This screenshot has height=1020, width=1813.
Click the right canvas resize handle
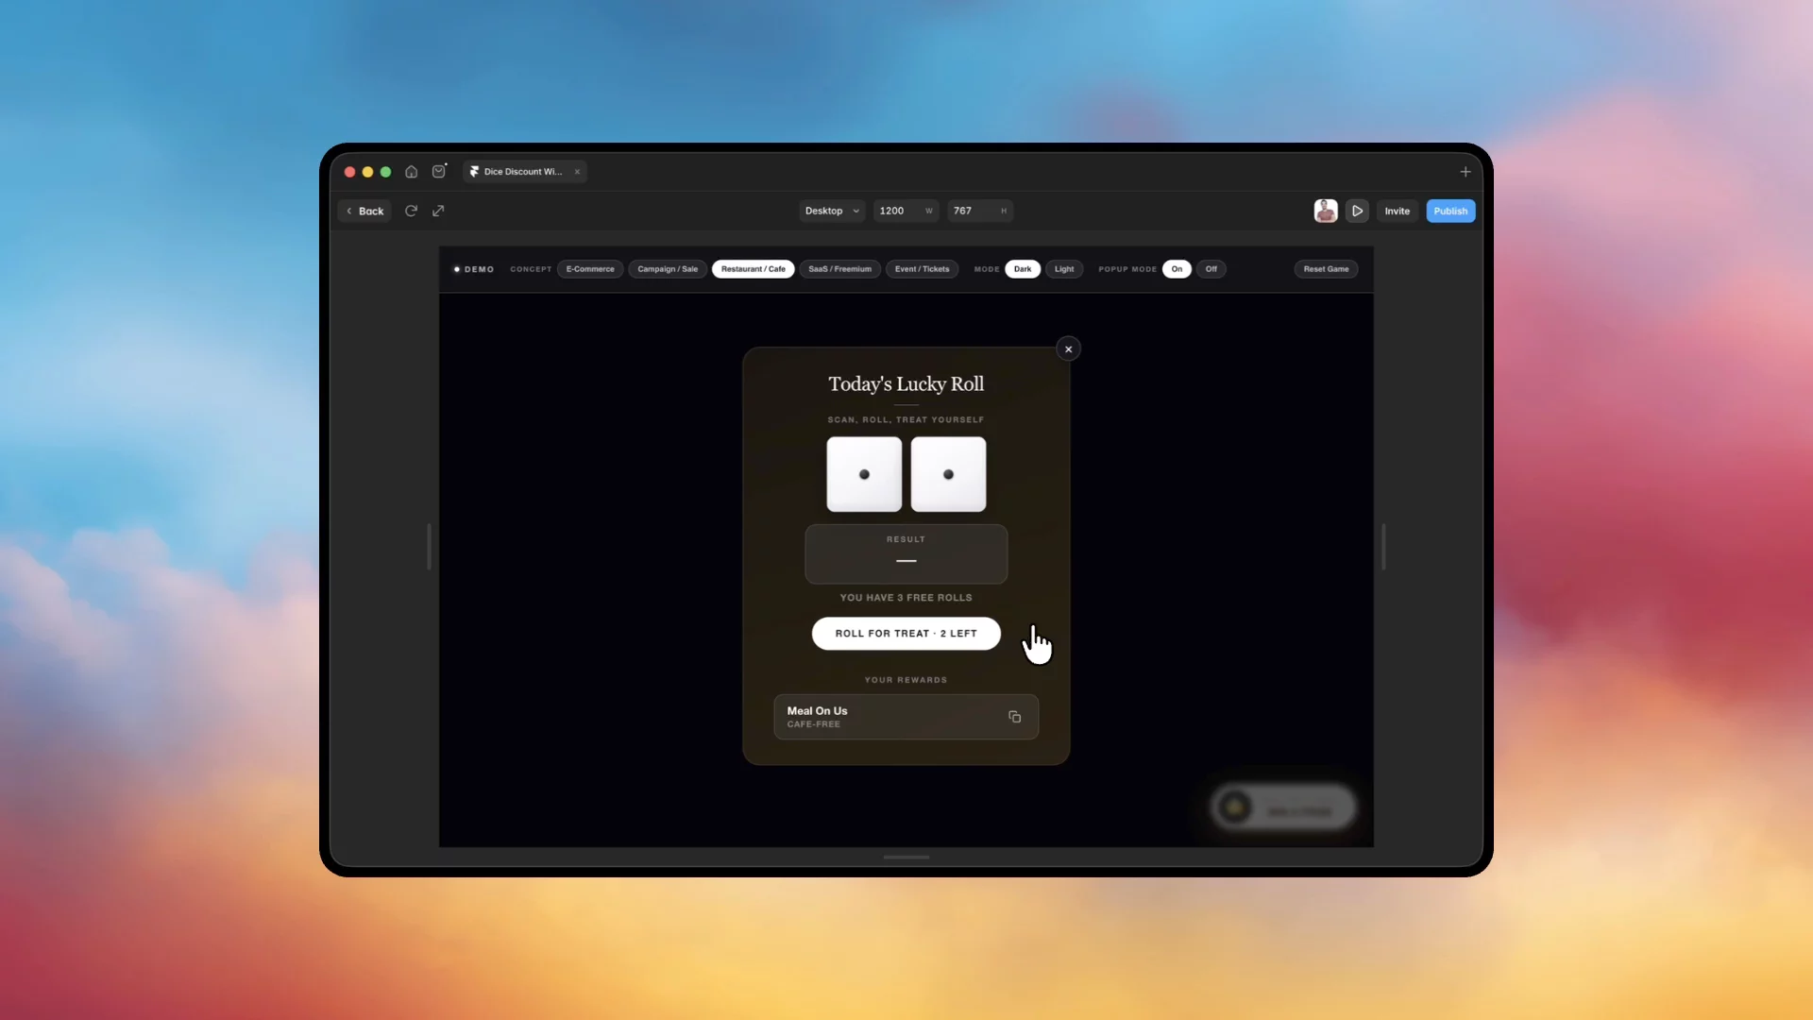(1383, 547)
